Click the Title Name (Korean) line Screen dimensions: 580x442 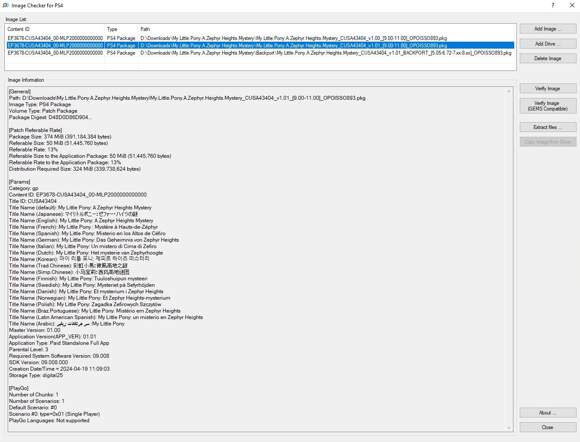(x=79, y=259)
